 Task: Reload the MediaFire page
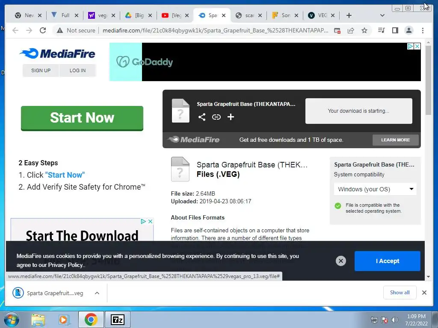coord(43,30)
